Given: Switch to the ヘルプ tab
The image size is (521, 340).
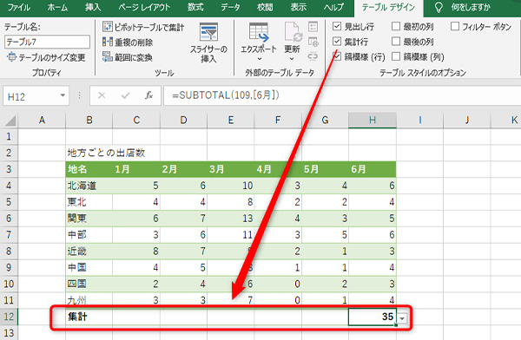Looking at the screenshot, I should (x=334, y=7).
